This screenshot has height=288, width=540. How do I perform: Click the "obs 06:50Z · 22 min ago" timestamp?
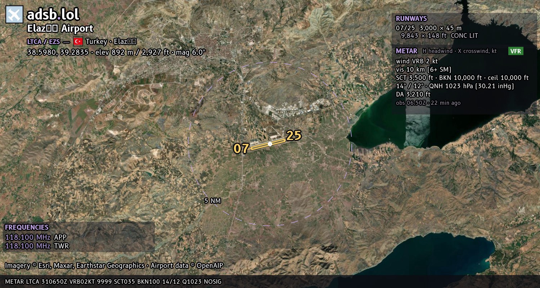(428, 103)
